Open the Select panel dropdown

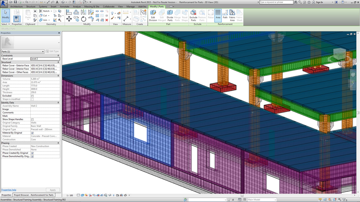click(x=6, y=24)
